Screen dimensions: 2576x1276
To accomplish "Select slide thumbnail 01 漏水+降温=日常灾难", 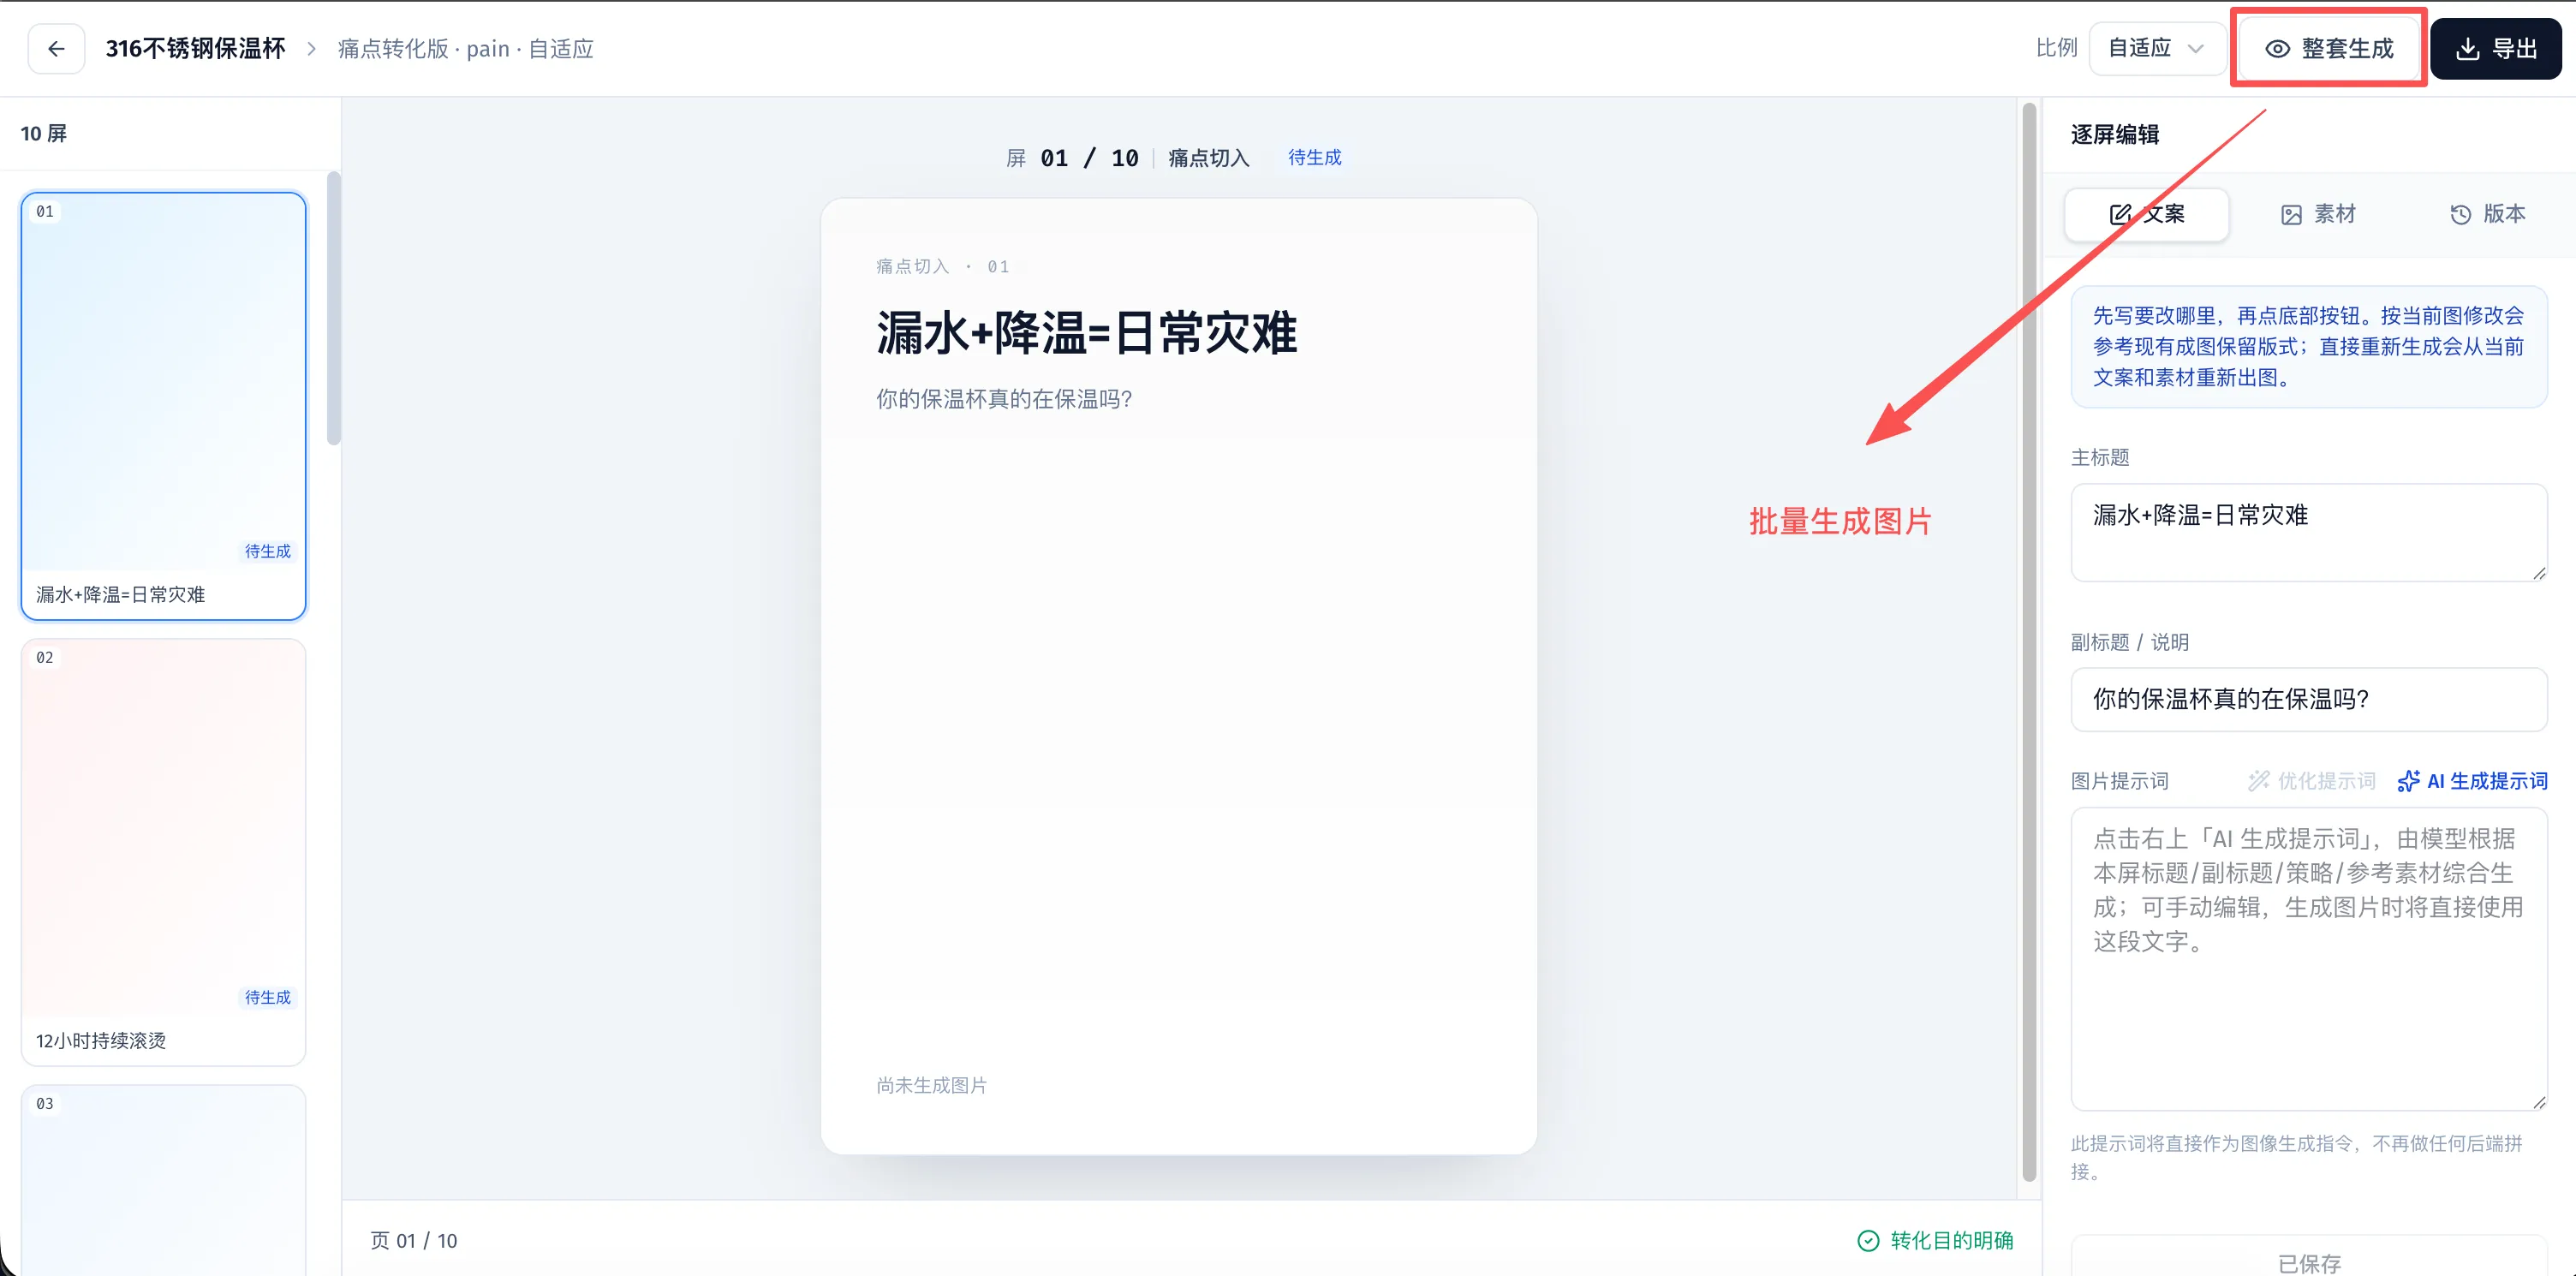I will click(x=163, y=405).
